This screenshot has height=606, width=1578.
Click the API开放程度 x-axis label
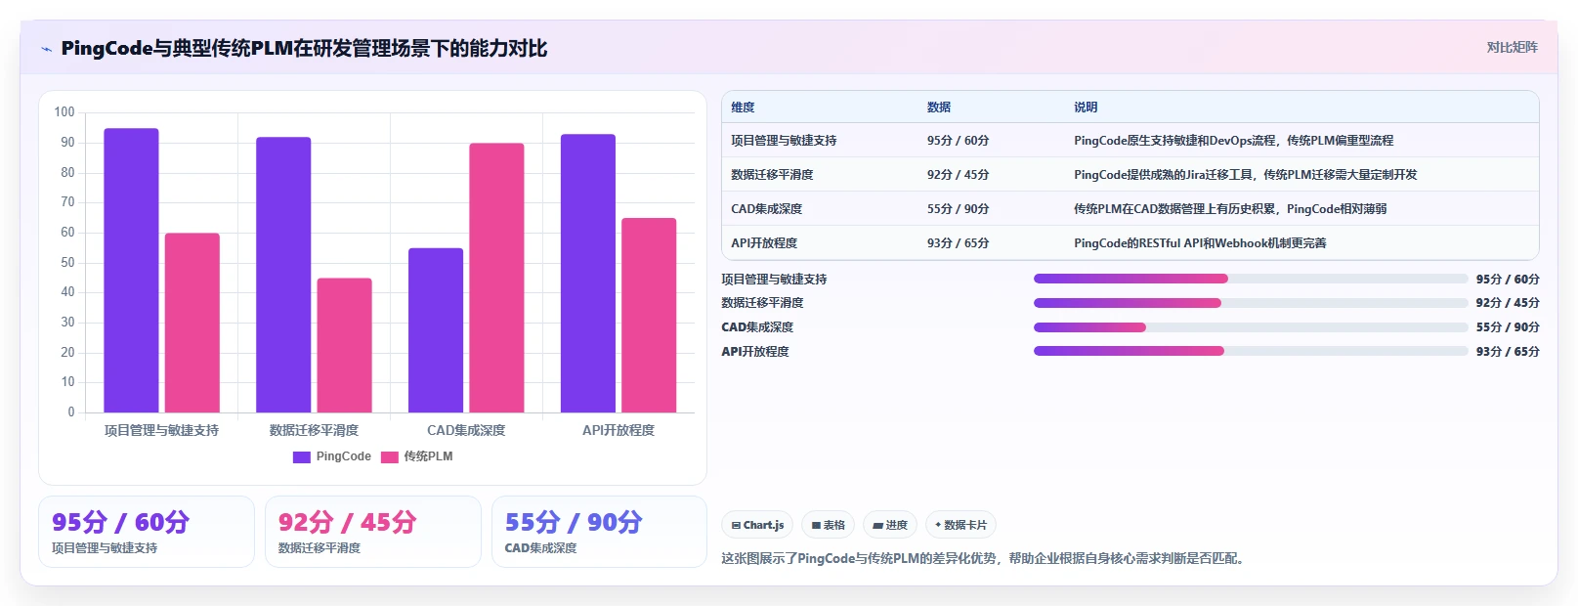[x=618, y=430]
